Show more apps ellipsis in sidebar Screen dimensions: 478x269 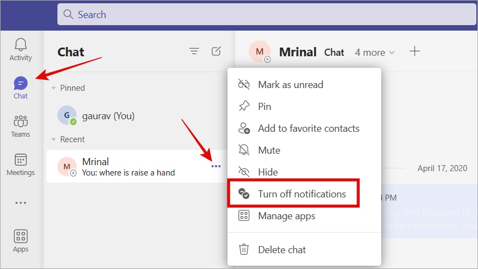coord(20,203)
